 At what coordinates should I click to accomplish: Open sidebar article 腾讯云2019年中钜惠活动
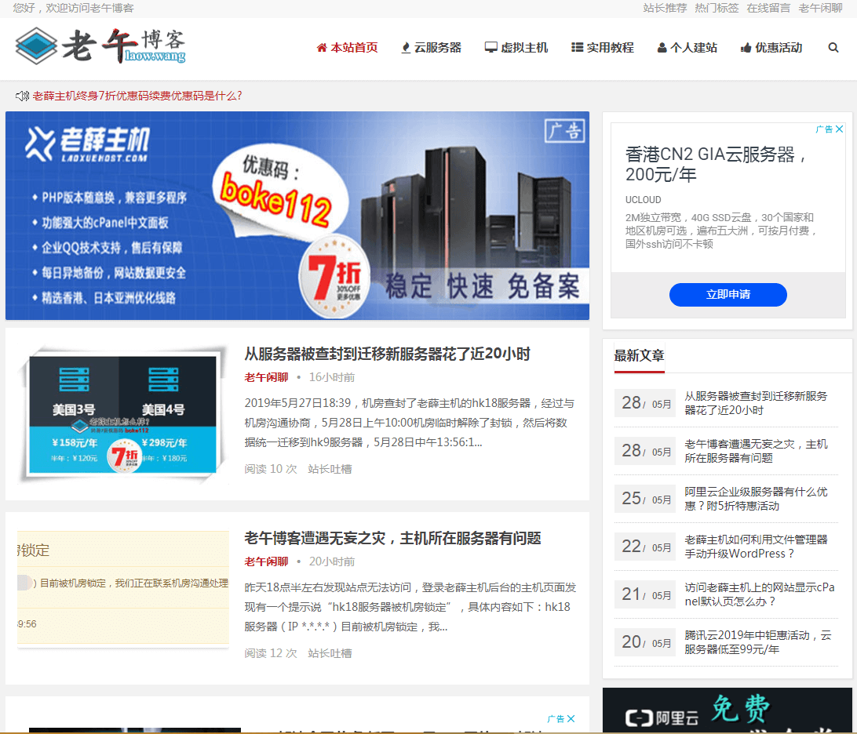tap(759, 642)
